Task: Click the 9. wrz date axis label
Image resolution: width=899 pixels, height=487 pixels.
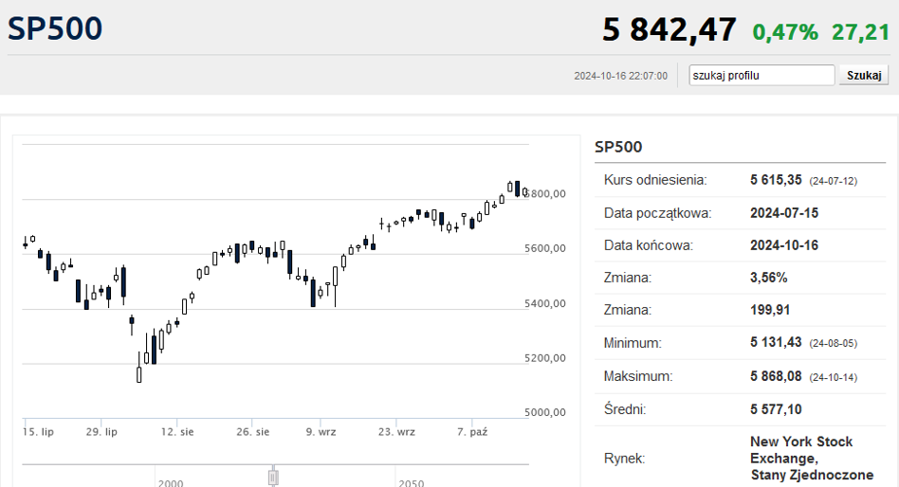Action: [321, 431]
